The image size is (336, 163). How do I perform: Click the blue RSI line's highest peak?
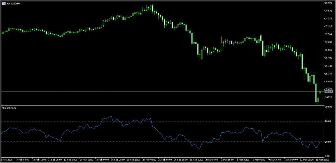[x=111, y=116]
